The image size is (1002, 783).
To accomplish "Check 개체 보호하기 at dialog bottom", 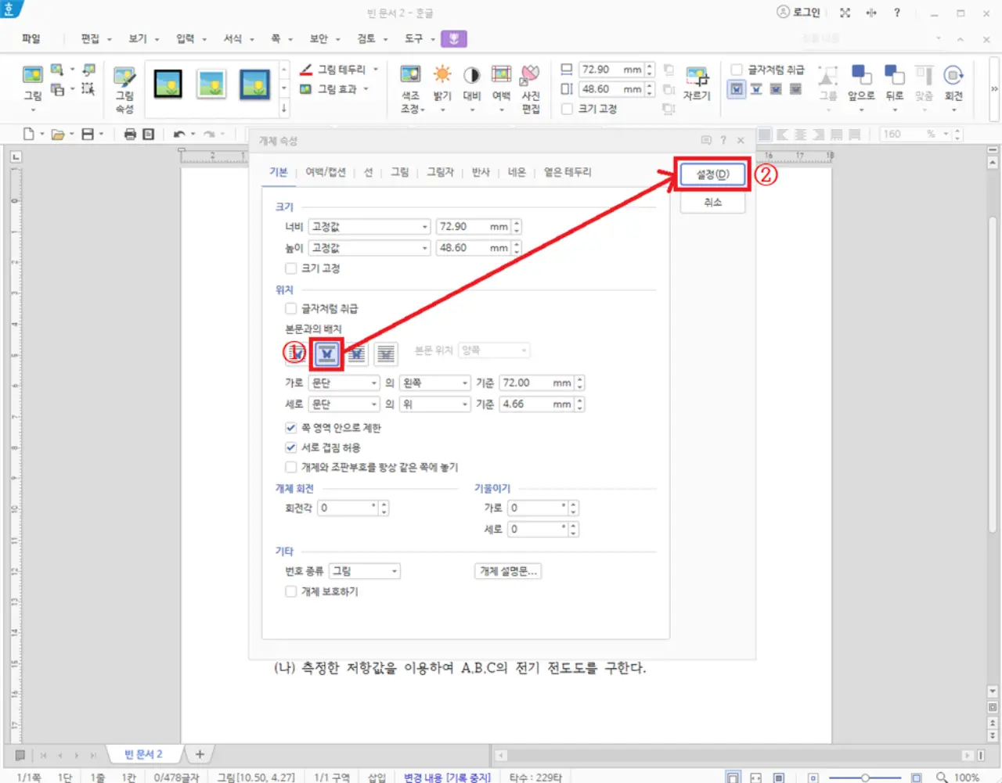I will coord(290,591).
